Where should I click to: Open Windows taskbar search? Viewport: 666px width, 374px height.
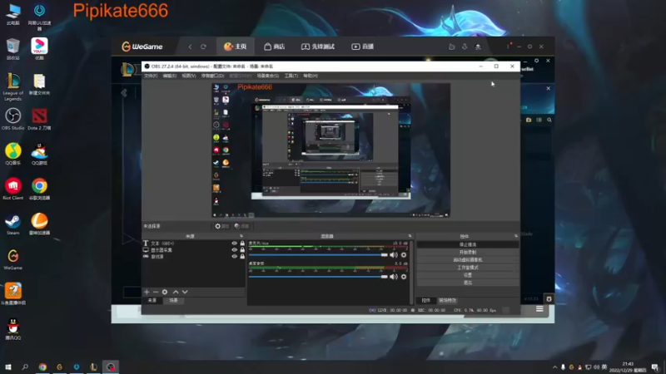click(25, 367)
